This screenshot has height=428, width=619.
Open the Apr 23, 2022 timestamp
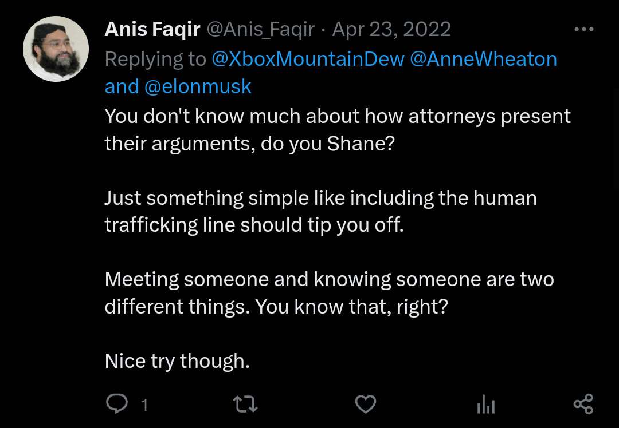tap(391, 30)
